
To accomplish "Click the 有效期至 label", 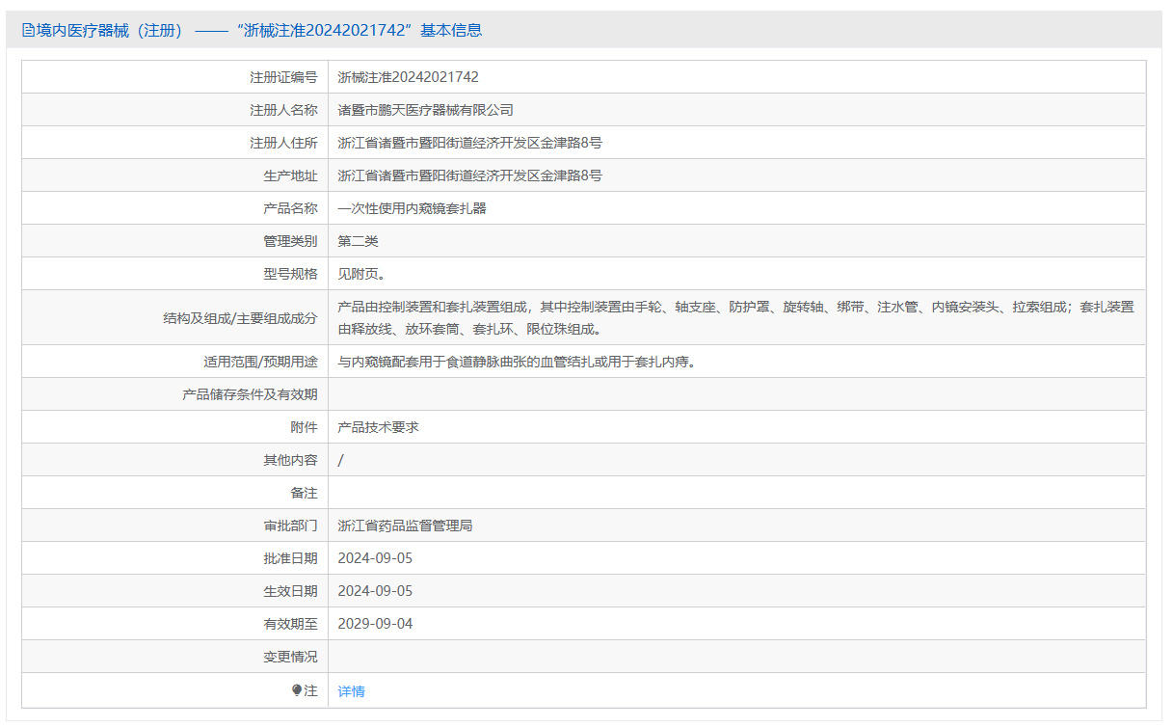I will [290, 624].
